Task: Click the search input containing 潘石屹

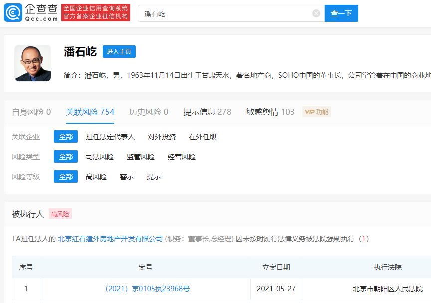Action: (231, 13)
